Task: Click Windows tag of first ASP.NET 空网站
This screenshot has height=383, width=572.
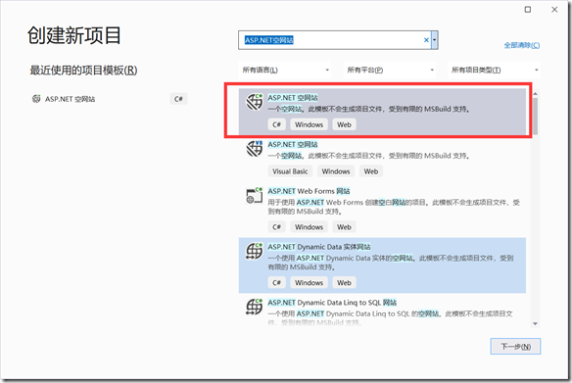Action: click(309, 124)
